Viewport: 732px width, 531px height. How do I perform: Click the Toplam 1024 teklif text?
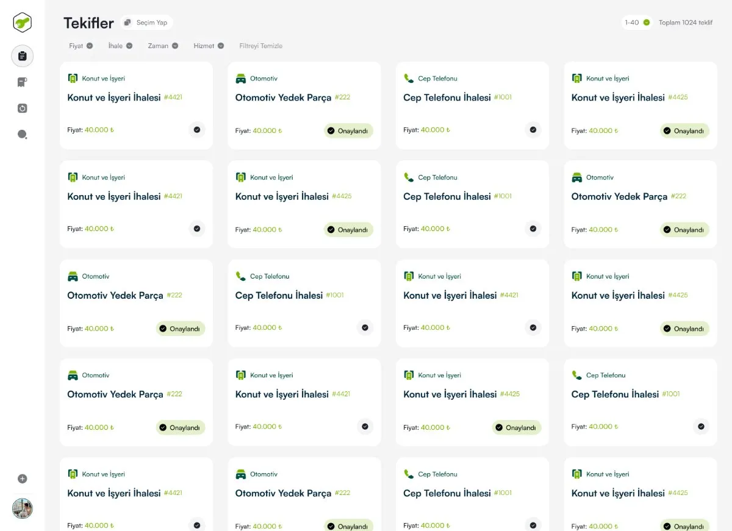[686, 23]
